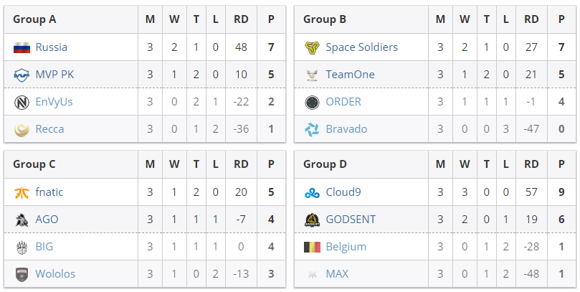The image size is (580, 292).
Task: Click Russia's ties count link
Action: [196, 47]
